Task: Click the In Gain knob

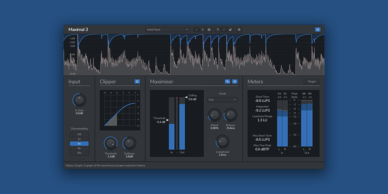Action: coord(79,100)
